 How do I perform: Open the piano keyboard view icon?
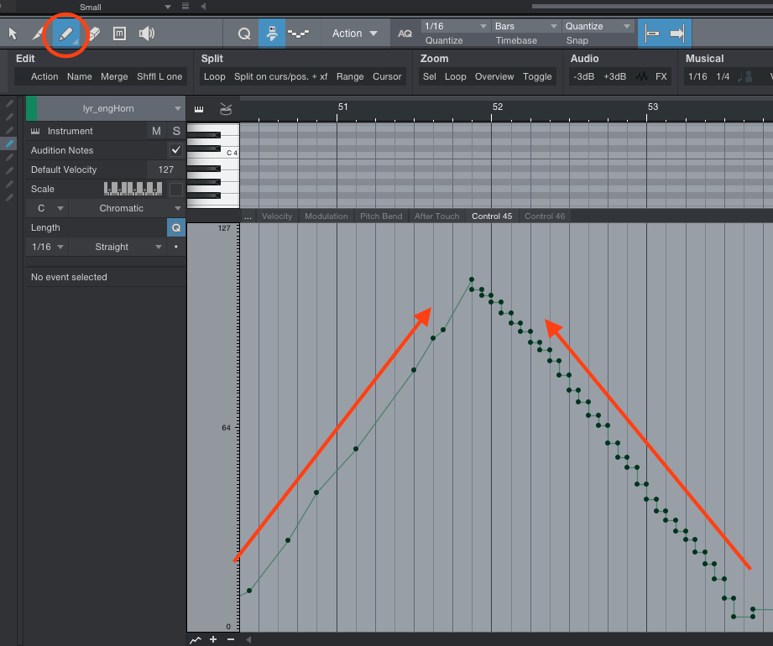(199, 109)
